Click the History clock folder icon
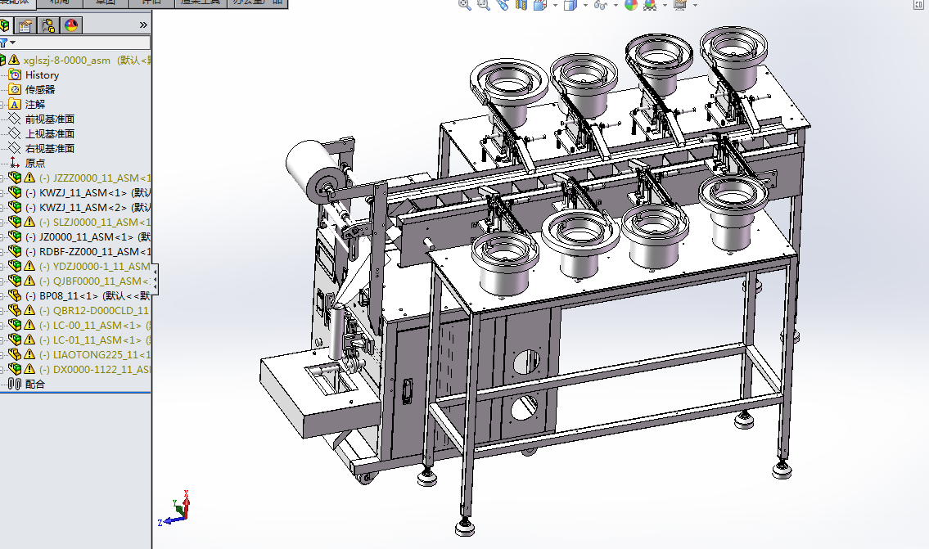 15,74
